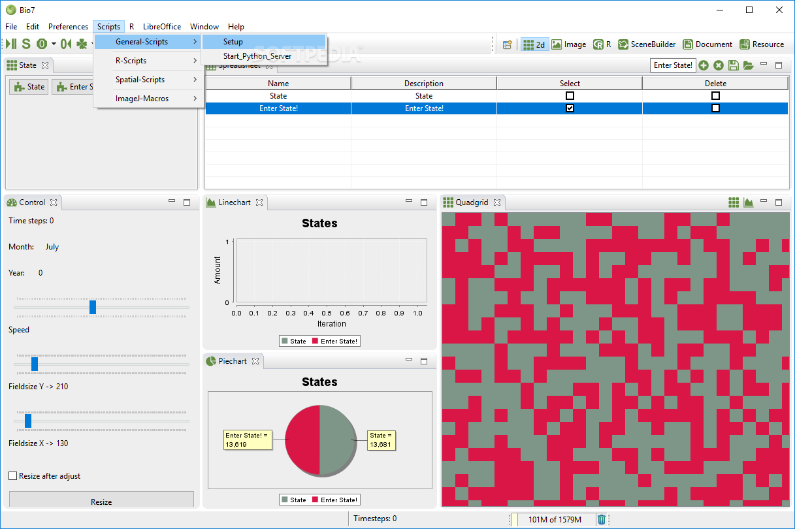Open the File menu
Image resolution: width=795 pixels, height=529 pixels.
coord(11,27)
